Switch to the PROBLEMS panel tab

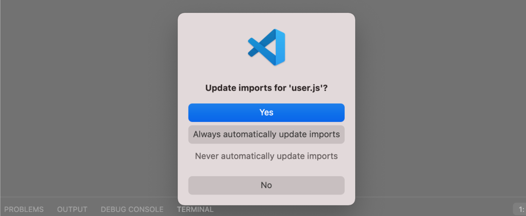(24, 209)
